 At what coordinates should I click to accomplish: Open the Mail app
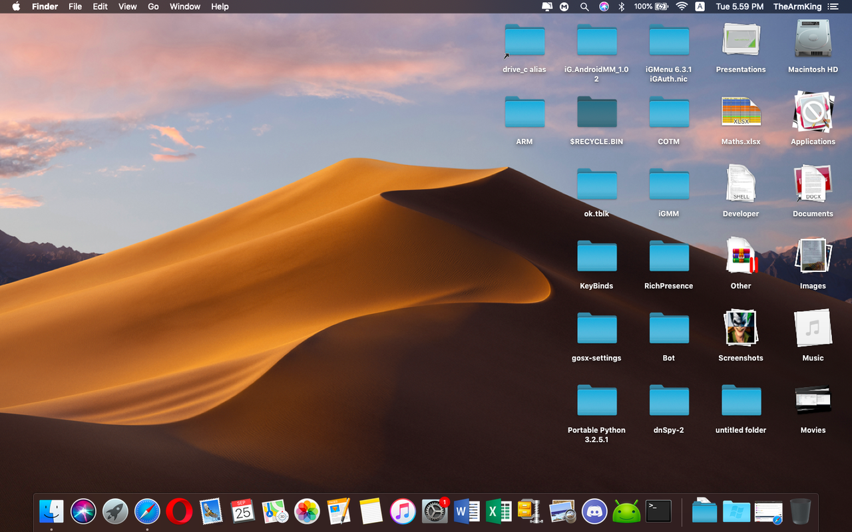coord(211,511)
